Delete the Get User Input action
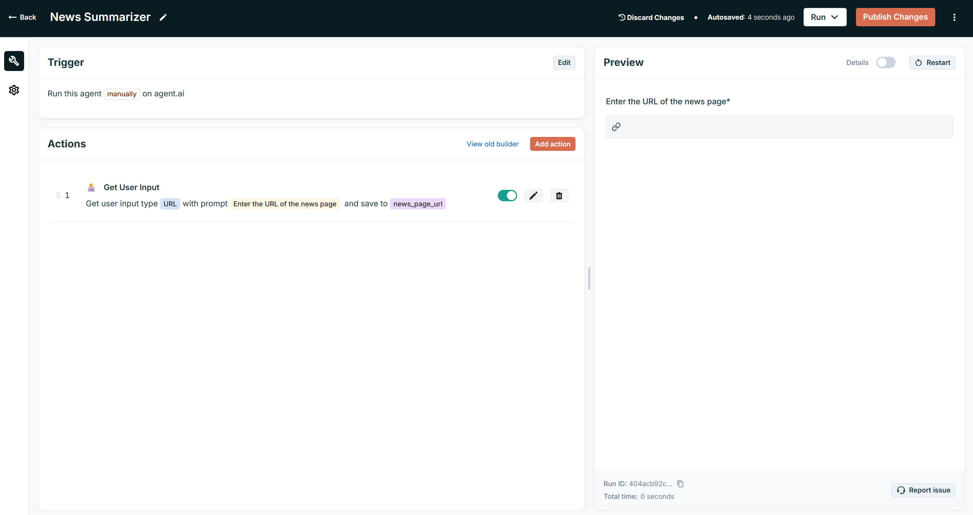Viewport: 973px width, 515px height. (559, 196)
